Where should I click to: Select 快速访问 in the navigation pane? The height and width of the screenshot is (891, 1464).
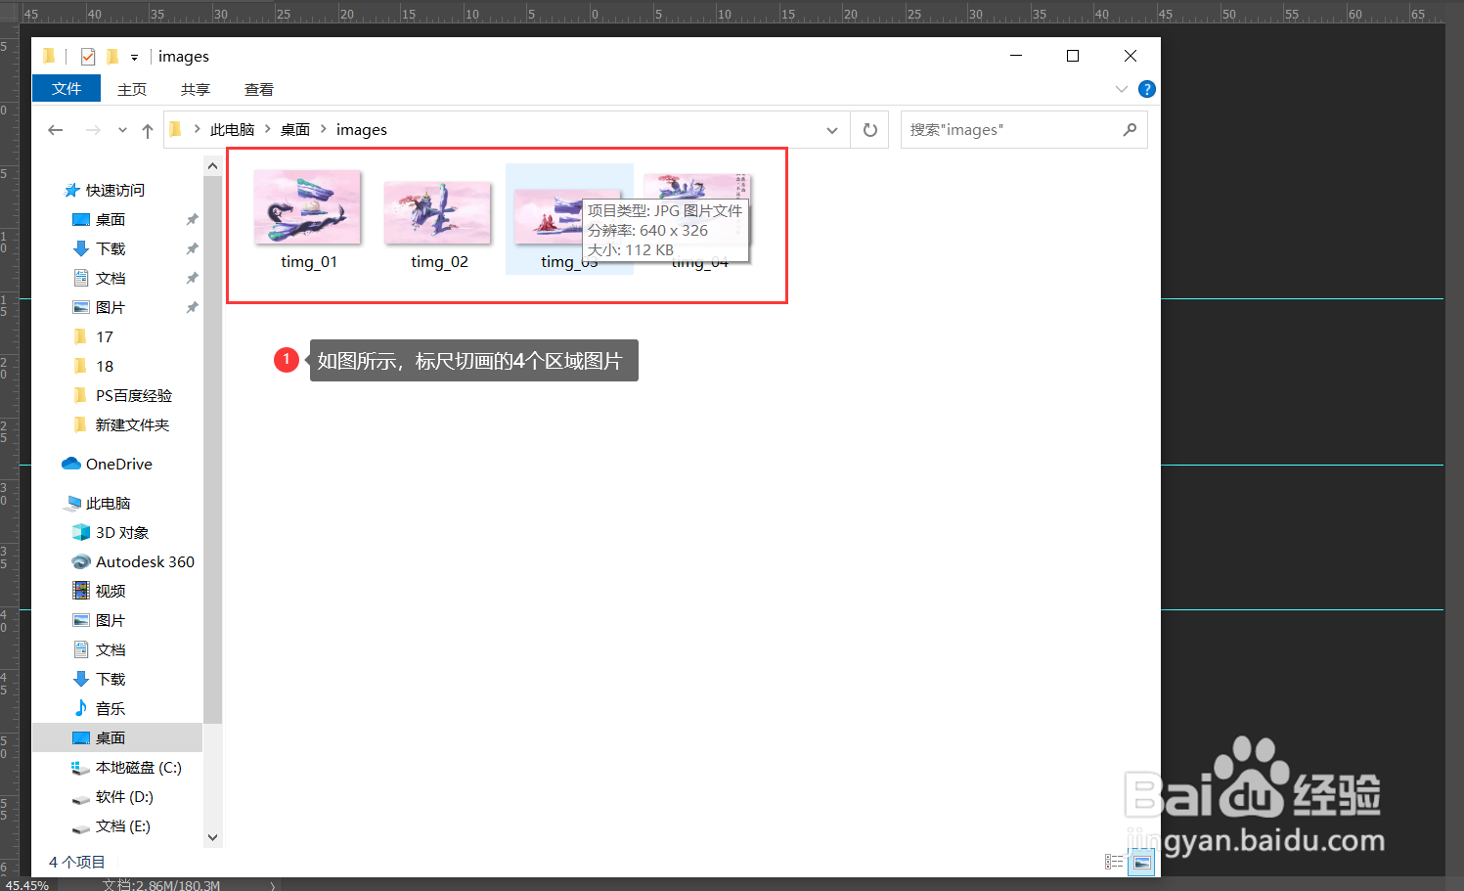click(114, 191)
